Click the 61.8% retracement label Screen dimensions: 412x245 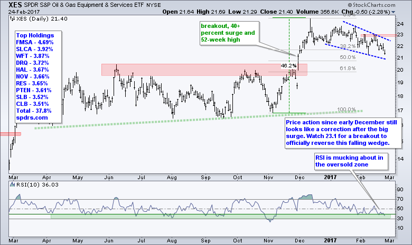point(348,68)
